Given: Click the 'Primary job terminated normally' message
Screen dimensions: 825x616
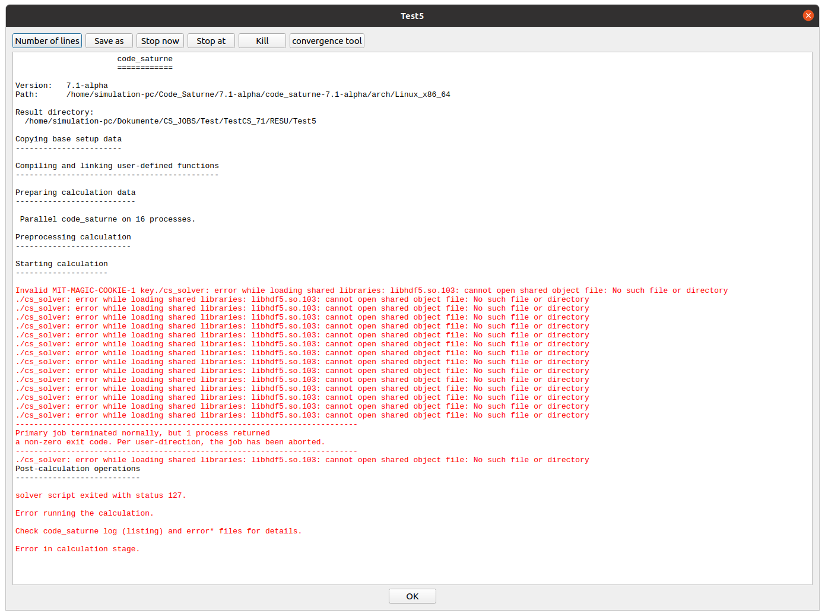Looking at the screenshot, I should pyautogui.click(x=142, y=433).
